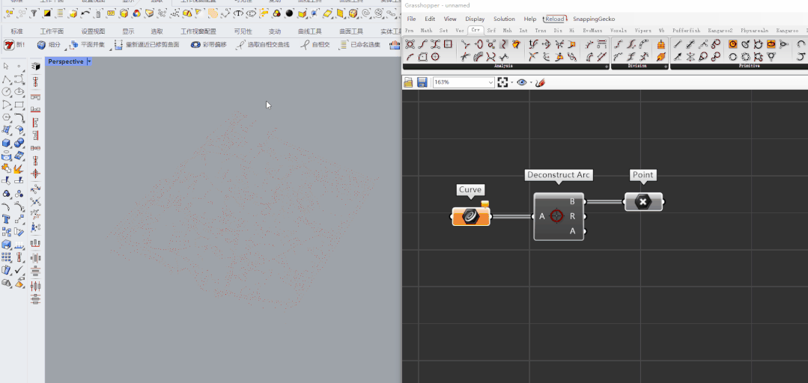Viewport: 808px width, 383px height.
Task: Open the 工作平面 toolbar tab
Action: tap(52, 31)
